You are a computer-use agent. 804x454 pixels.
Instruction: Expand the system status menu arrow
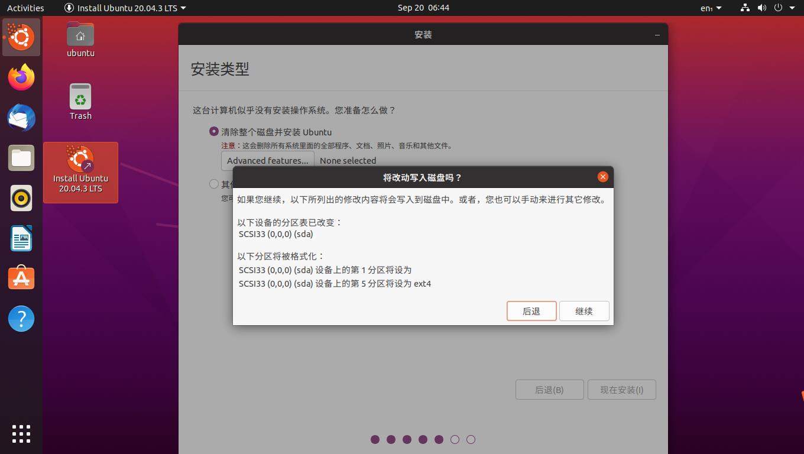pyautogui.click(x=792, y=8)
